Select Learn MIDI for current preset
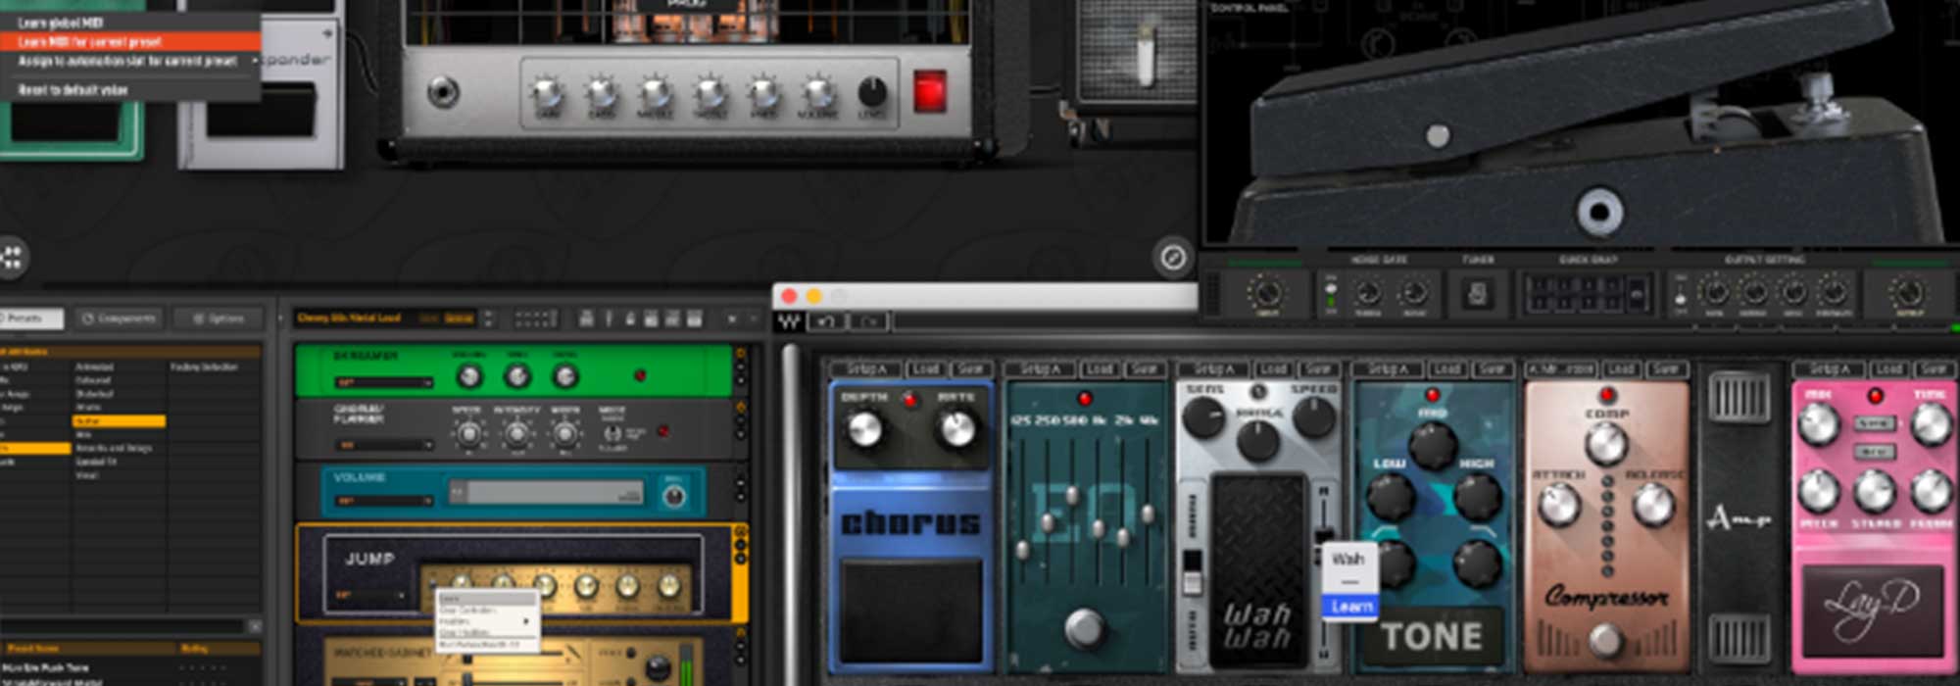 (129, 41)
